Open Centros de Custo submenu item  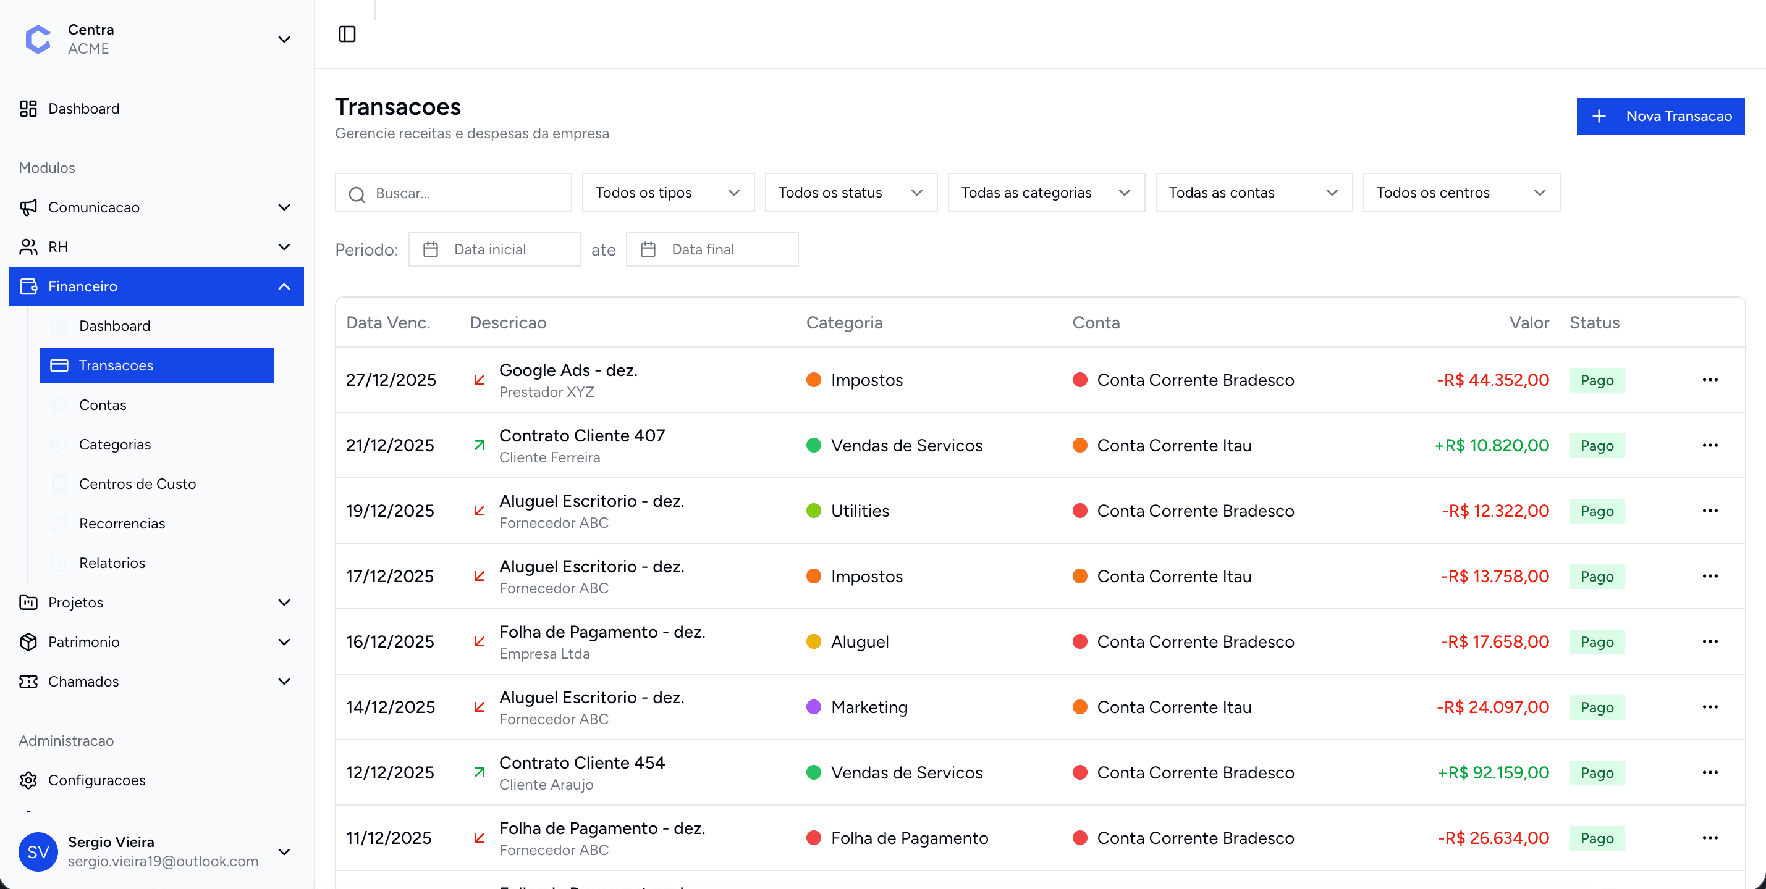(x=137, y=483)
